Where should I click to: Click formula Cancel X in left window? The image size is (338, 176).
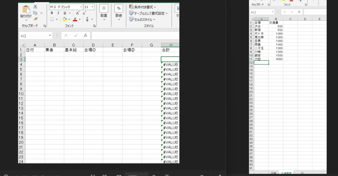click(66, 36)
